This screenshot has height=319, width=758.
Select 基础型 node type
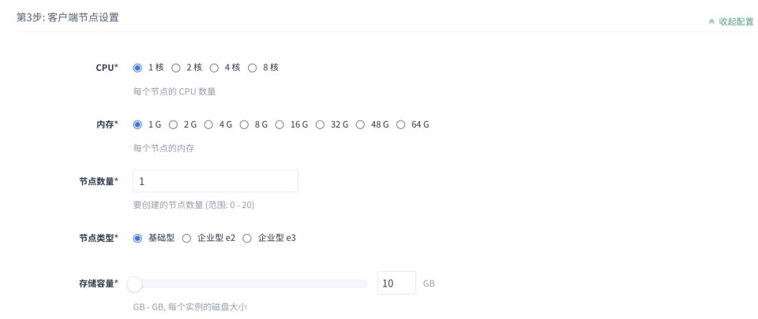coord(137,238)
